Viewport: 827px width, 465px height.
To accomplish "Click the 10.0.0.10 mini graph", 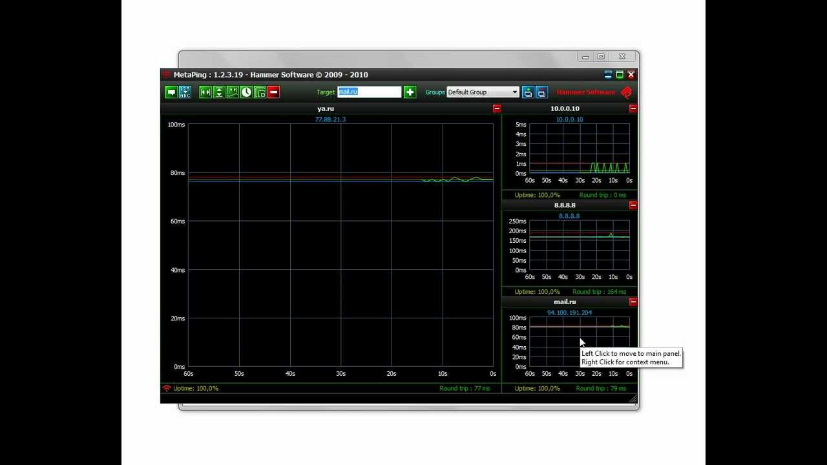I will coord(580,149).
